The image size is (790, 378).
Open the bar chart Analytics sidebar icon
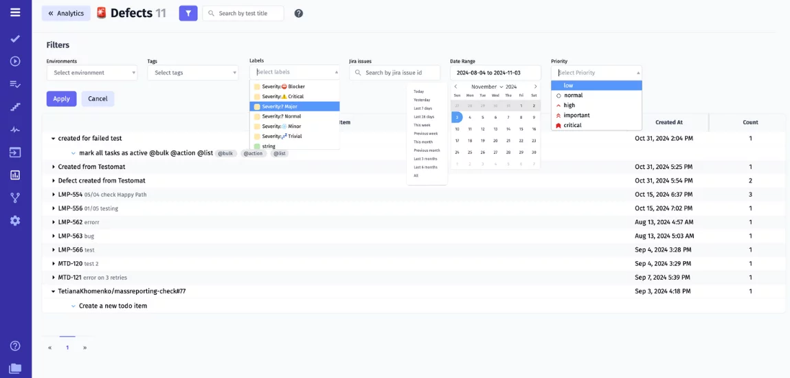tap(15, 175)
